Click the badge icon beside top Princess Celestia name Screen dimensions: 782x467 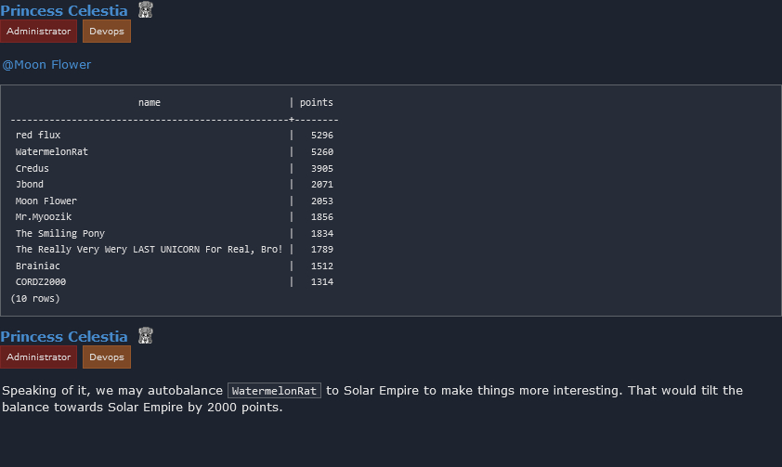145,10
